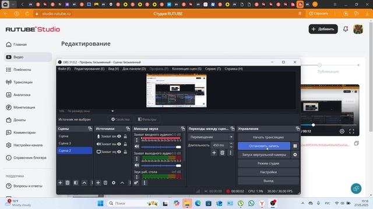Open advanced audio properties gear in mixer
Screen dimensions: 373x209
pos(136,183)
